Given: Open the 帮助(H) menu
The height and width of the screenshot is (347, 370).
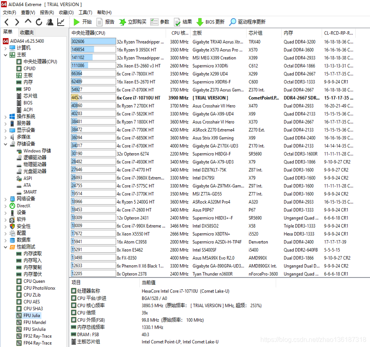Looking at the screenshot, I should pyautogui.click(x=104, y=13).
